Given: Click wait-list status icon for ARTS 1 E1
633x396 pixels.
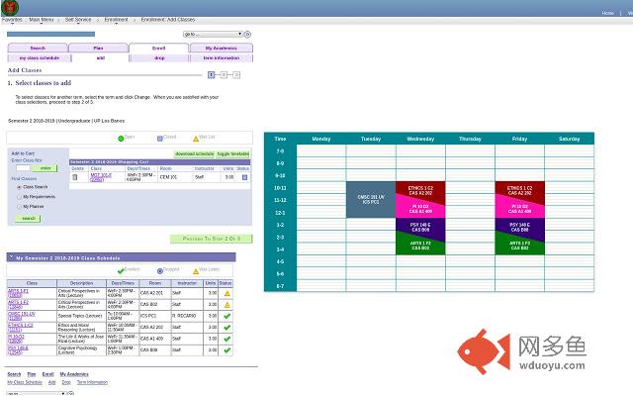Looking at the screenshot, I should click(226, 293).
